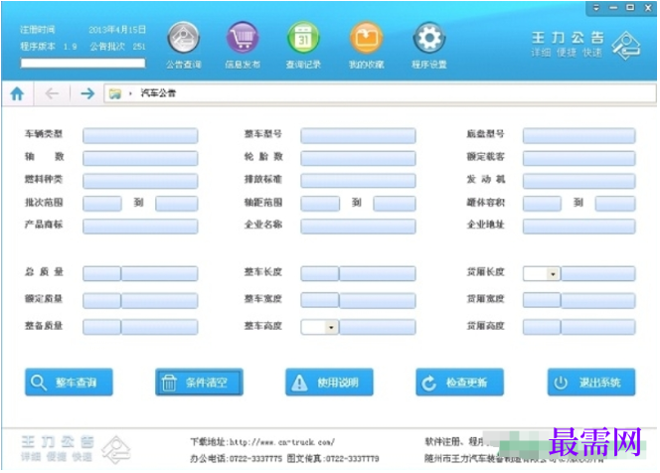Expand the 整车高度 operator dropdown

[331, 327]
